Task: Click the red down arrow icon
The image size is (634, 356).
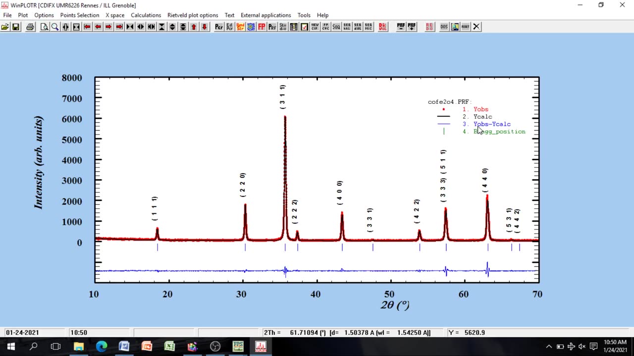Action: pyautogui.click(x=204, y=27)
